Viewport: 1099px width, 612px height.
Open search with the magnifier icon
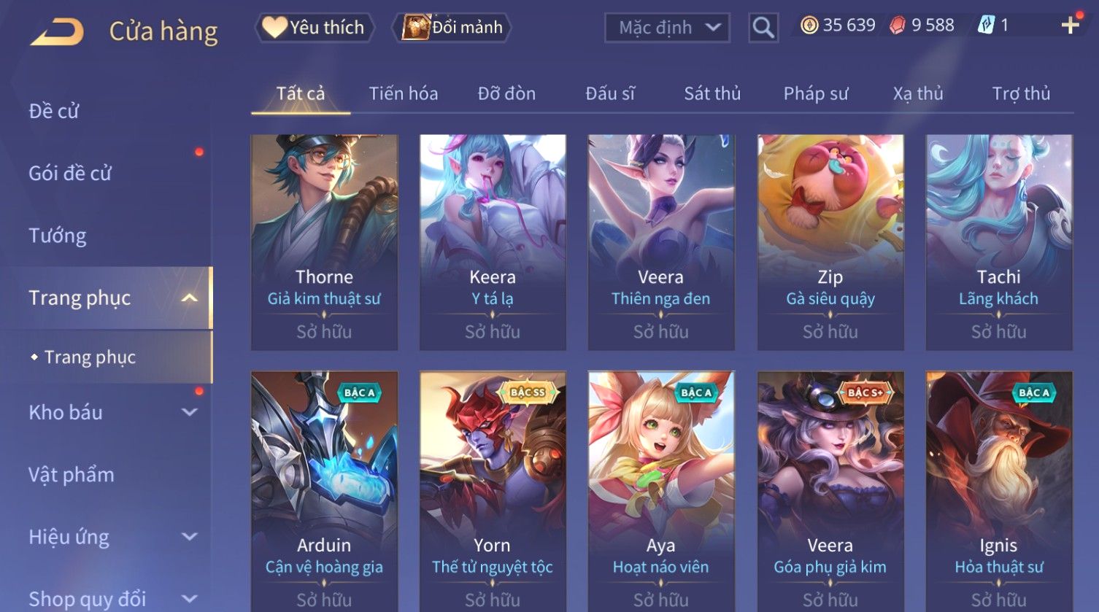point(763,28)
